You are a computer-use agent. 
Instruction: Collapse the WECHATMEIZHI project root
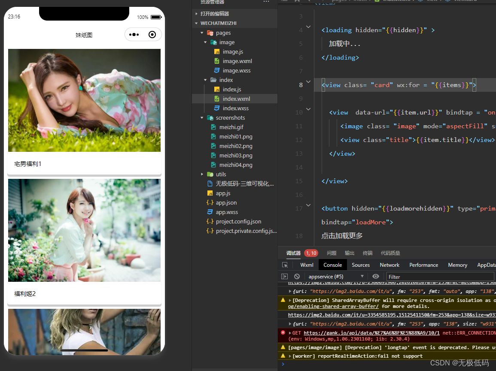[196, 23]
